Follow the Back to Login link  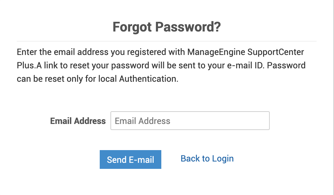(x=207, y=158)
